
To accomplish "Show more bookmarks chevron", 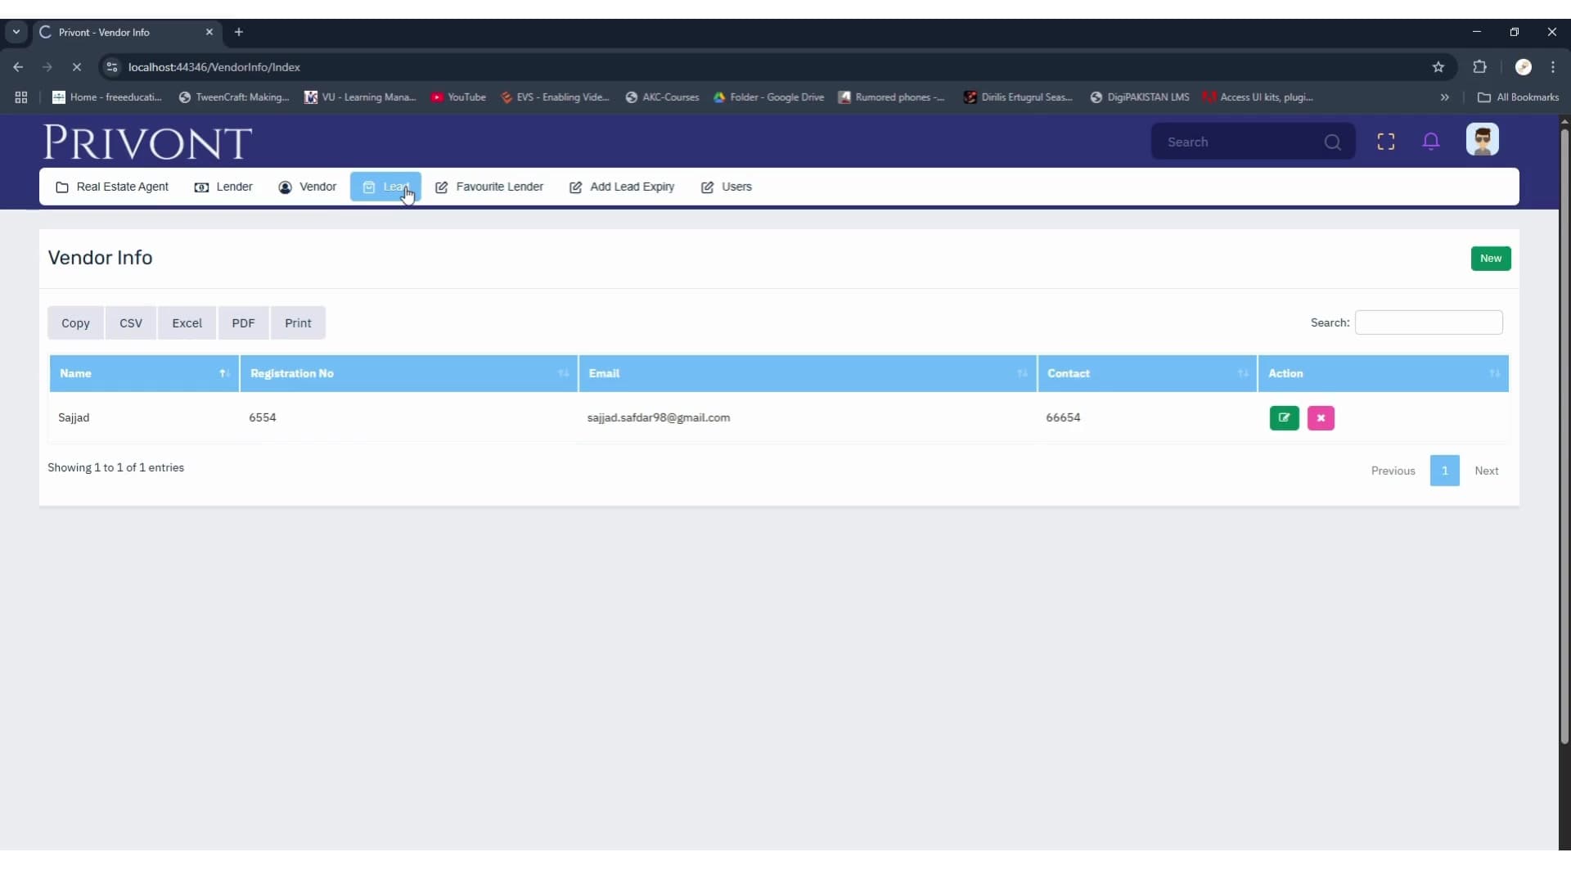I will (x=1444, y=97).
